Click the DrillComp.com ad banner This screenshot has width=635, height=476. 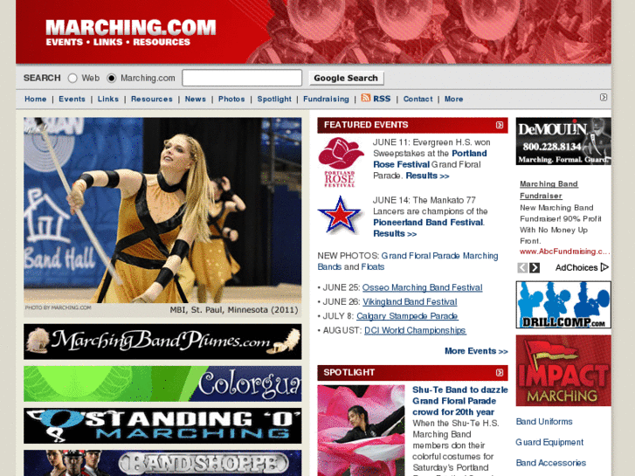(563, 305)
